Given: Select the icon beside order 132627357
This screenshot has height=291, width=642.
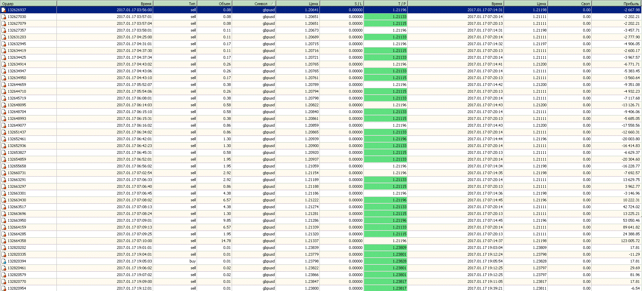Looking at the screenshot, I should [x=4, y=30].
